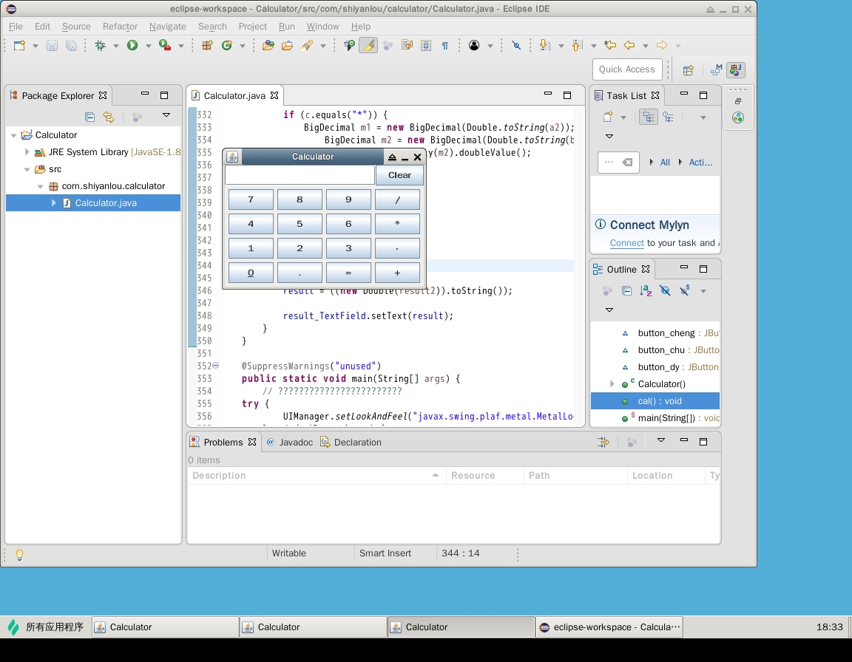Viewport: 852px width, 662px height.
Task: Sort Outline members alphabetically
Action: (646, 291)
